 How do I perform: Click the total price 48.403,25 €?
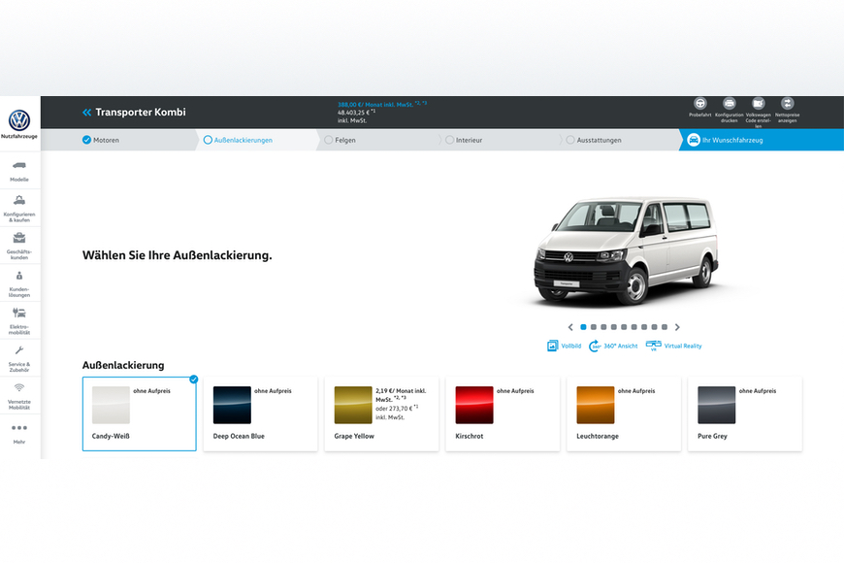click(356, 112)
